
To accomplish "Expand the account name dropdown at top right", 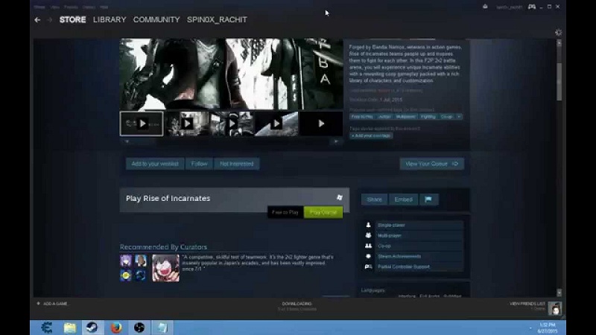I will point(509,7).
